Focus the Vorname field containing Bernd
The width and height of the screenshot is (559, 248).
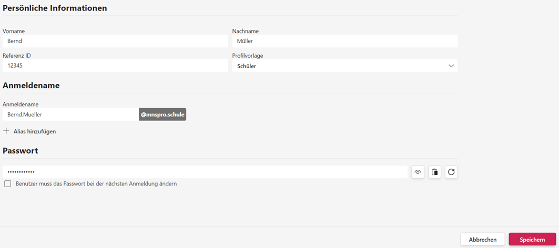115,41
